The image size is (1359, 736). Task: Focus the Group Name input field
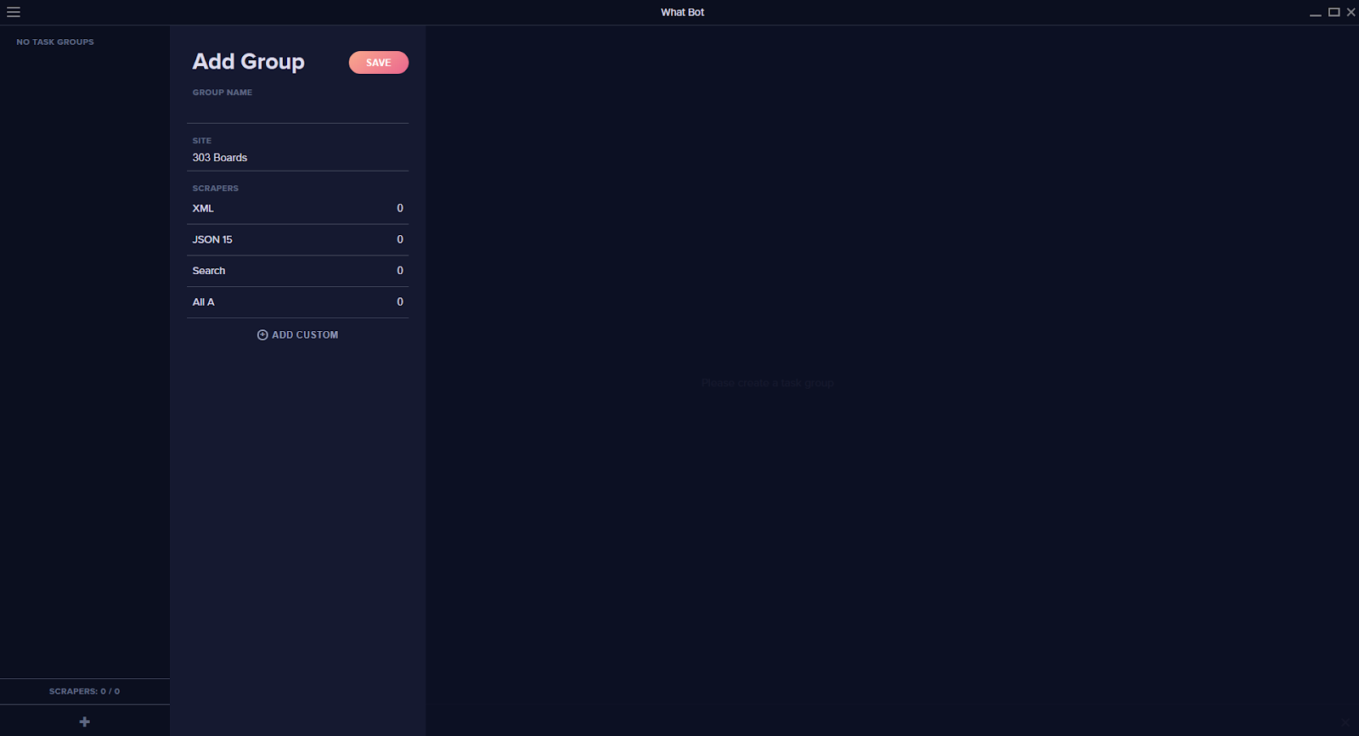(297, 110)
